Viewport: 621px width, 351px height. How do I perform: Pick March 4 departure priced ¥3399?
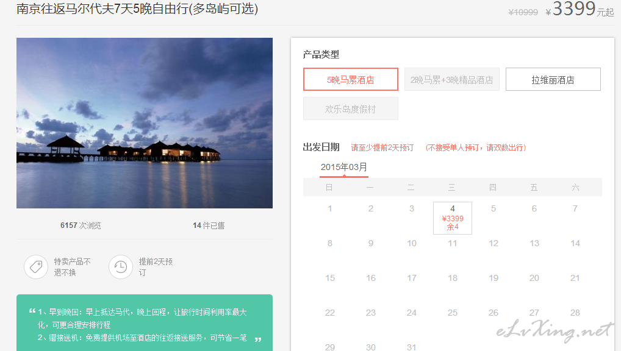pos(452,218)
